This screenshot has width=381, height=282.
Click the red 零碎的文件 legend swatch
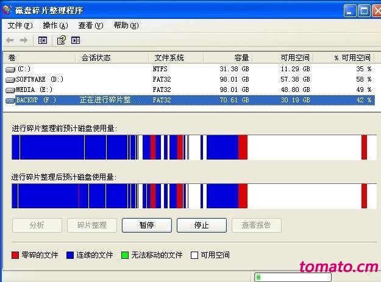coord(15,255)
